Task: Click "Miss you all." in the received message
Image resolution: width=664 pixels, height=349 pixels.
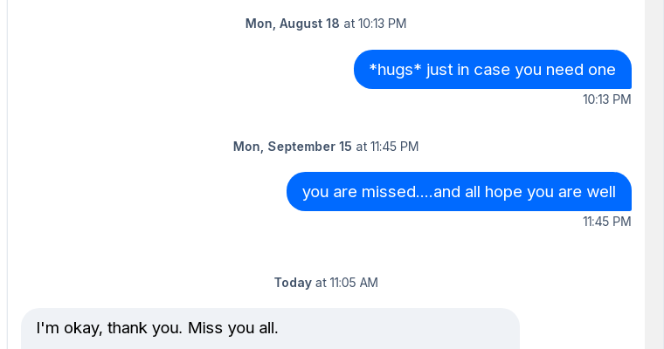Action: tap(232, 328)
